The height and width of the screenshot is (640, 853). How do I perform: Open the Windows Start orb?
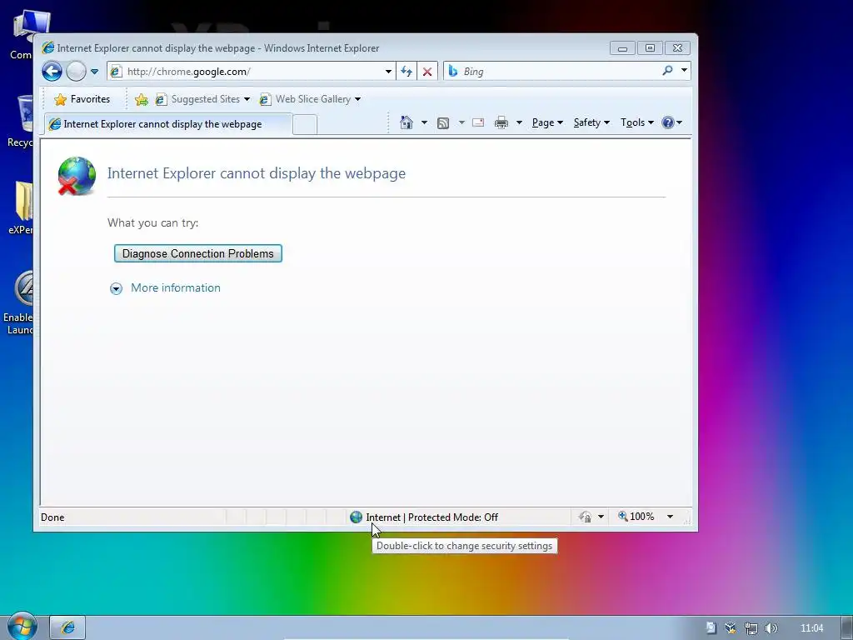pos(22,627)
